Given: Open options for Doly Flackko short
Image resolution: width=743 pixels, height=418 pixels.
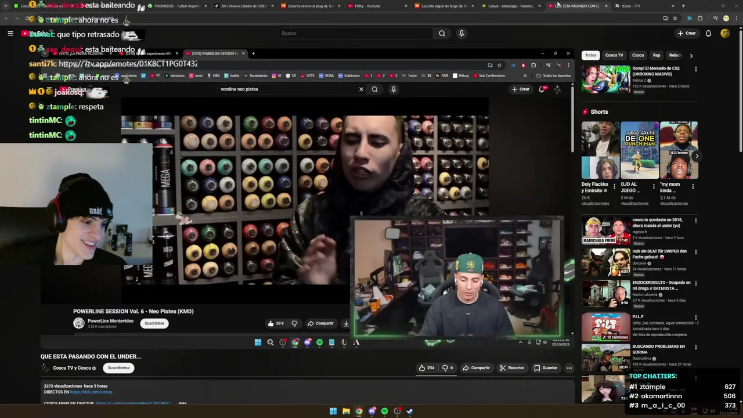Looking at the screenshot, I should (615, 186).
